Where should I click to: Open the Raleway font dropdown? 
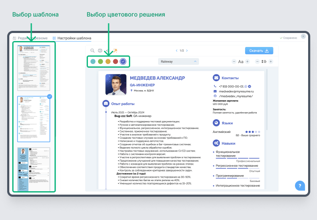tap(178, 61)
